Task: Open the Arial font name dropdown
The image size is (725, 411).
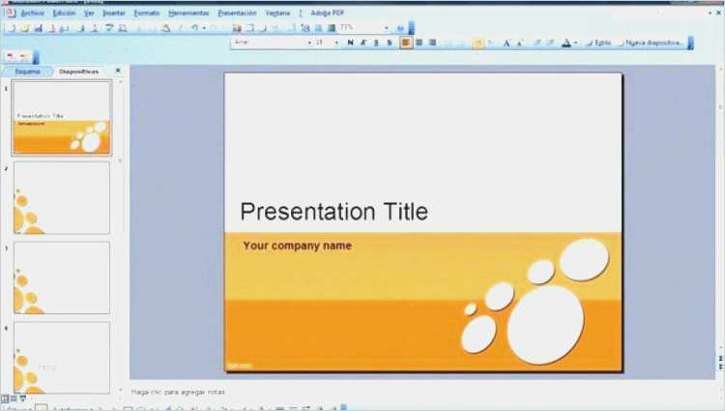Action: (309, 43)
